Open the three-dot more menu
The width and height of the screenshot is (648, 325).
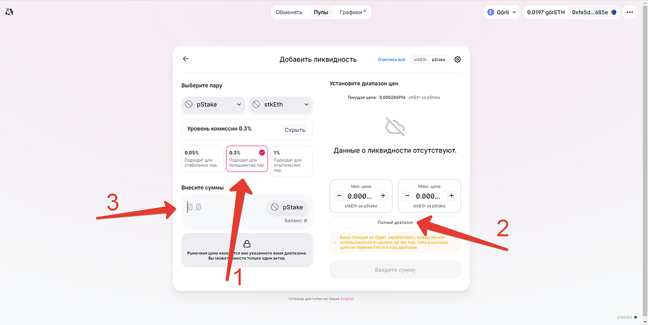point(630,12)
